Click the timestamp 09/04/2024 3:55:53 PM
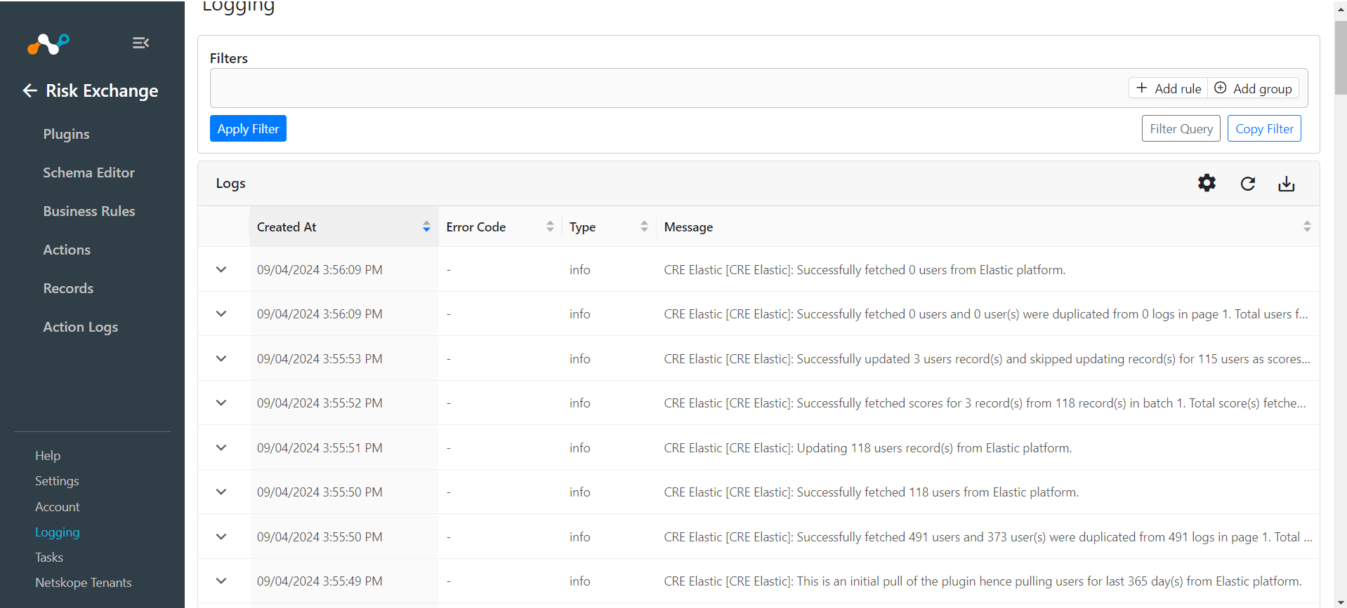The height and width of the screenshot is (608, 1347). [x=320, y=358]
